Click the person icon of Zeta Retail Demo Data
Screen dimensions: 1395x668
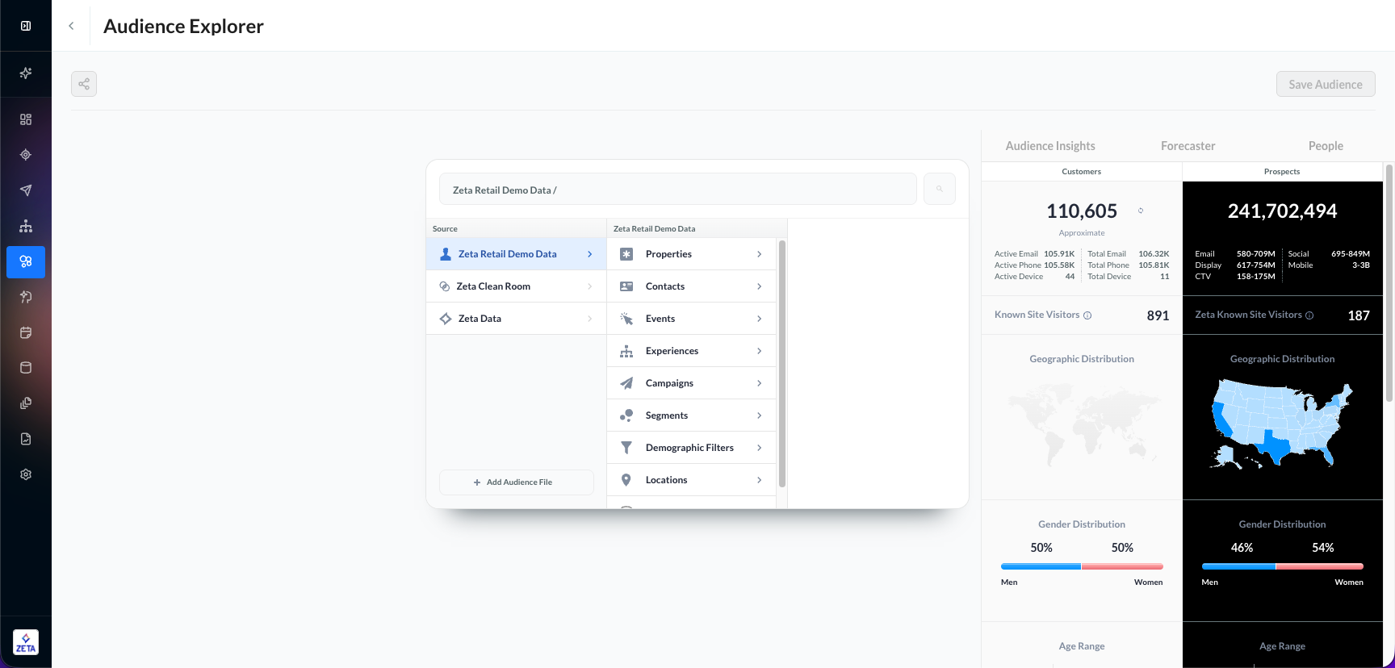tap(446, 254)
